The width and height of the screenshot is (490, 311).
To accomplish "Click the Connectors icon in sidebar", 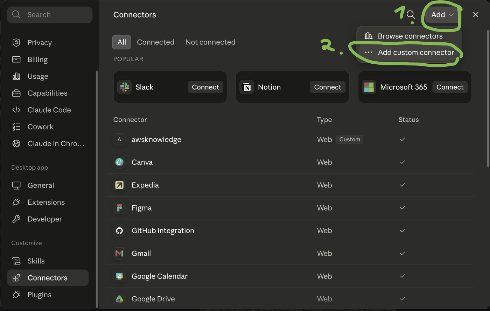I will [16, 278].
